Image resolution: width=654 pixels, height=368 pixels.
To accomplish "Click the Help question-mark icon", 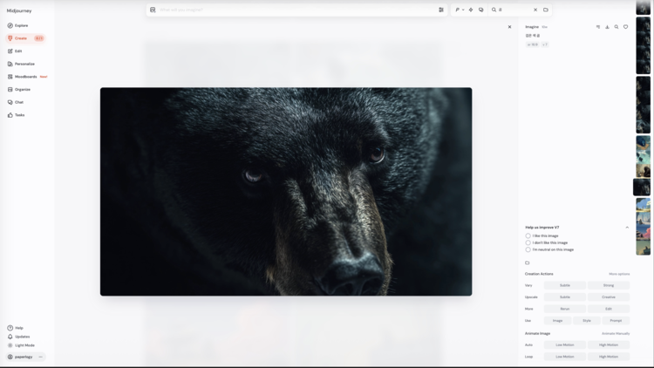I will (x=10, y=328).
